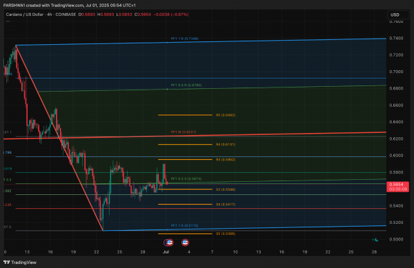Screen dimensions: 414x268
Task: Click the PF1 0.5 R green line label
Action: click(186, 85)
